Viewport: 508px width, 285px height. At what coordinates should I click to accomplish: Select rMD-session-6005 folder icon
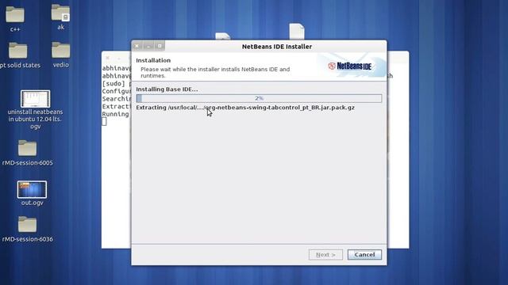27,148
